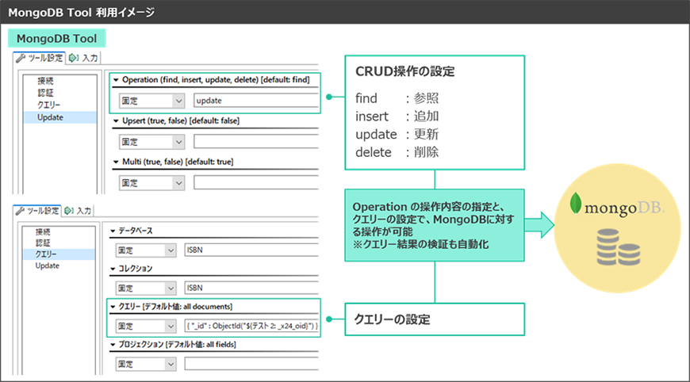690x382 pixels.
Task: Click the wrench icon on lower ツール設定 tab
Action: [20, 211]
